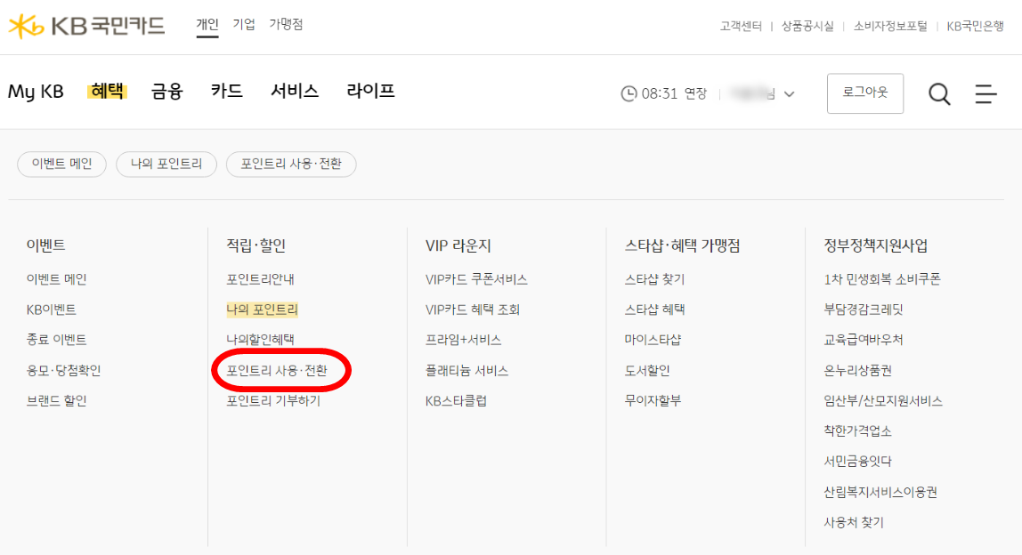The height and width of the screenshot is (555, 1022).
Task: Open the 라이프 menu
Action: [371, 91]
